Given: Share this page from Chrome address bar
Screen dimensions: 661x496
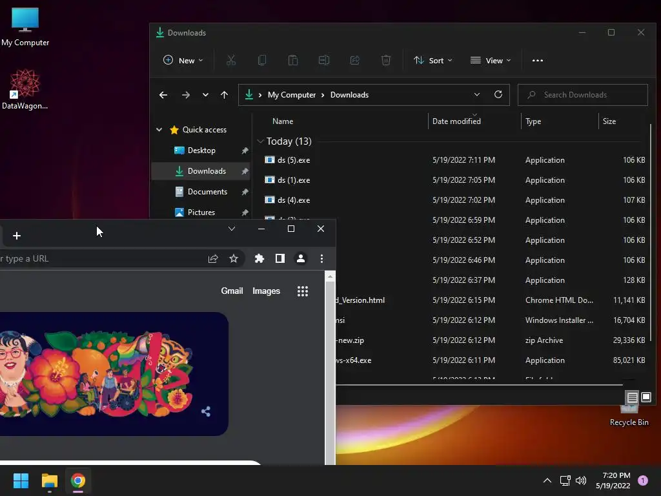Looking at the screenshot, I should click(213, 258).
